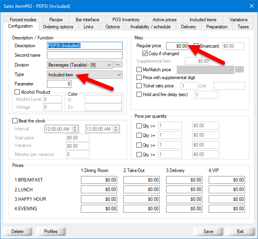Image resolution: width=258 pixels, height=239 pixels.
Task: Click the ellipsis button beside Division dropdown
Action: [x=118, y=65]
